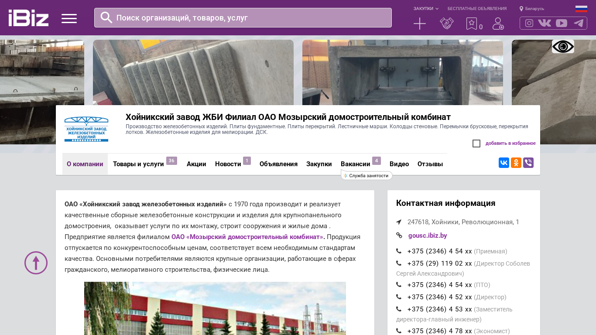This screenshot has width=596, height=335.
Task: Click the phone number +375 (2346) 4 53 xx
Action: [x=440, y=309]
